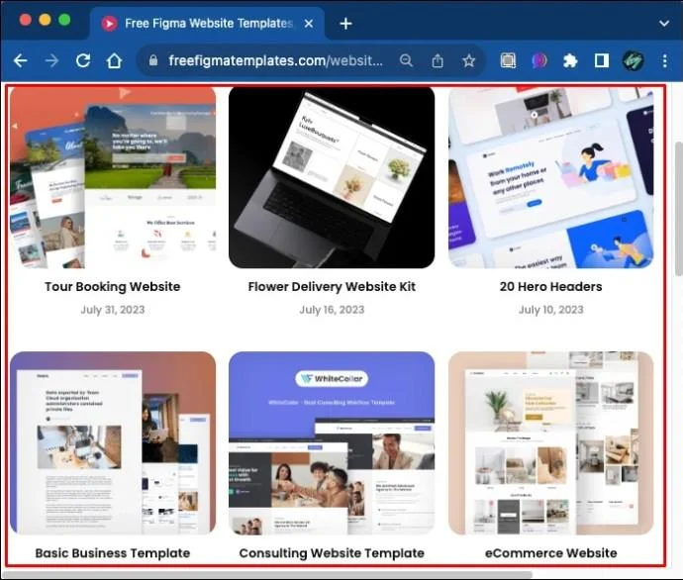683x580 pixels.
Task: Go back to the previous page
Action: tap(20, 60)
